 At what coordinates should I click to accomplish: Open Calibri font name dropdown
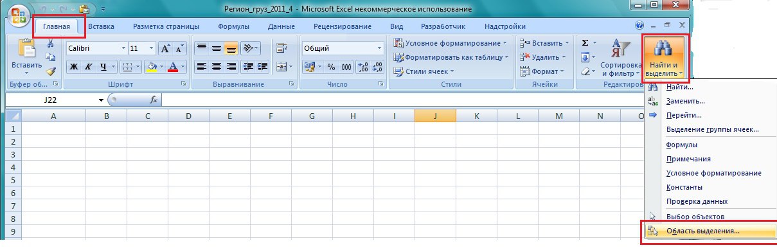123,48
